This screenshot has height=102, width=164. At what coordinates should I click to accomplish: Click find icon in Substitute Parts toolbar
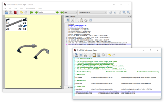coord(99,55)
